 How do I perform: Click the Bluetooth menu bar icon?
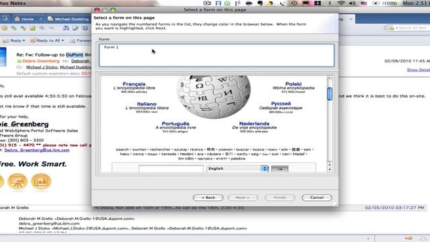tap(330, 3)
